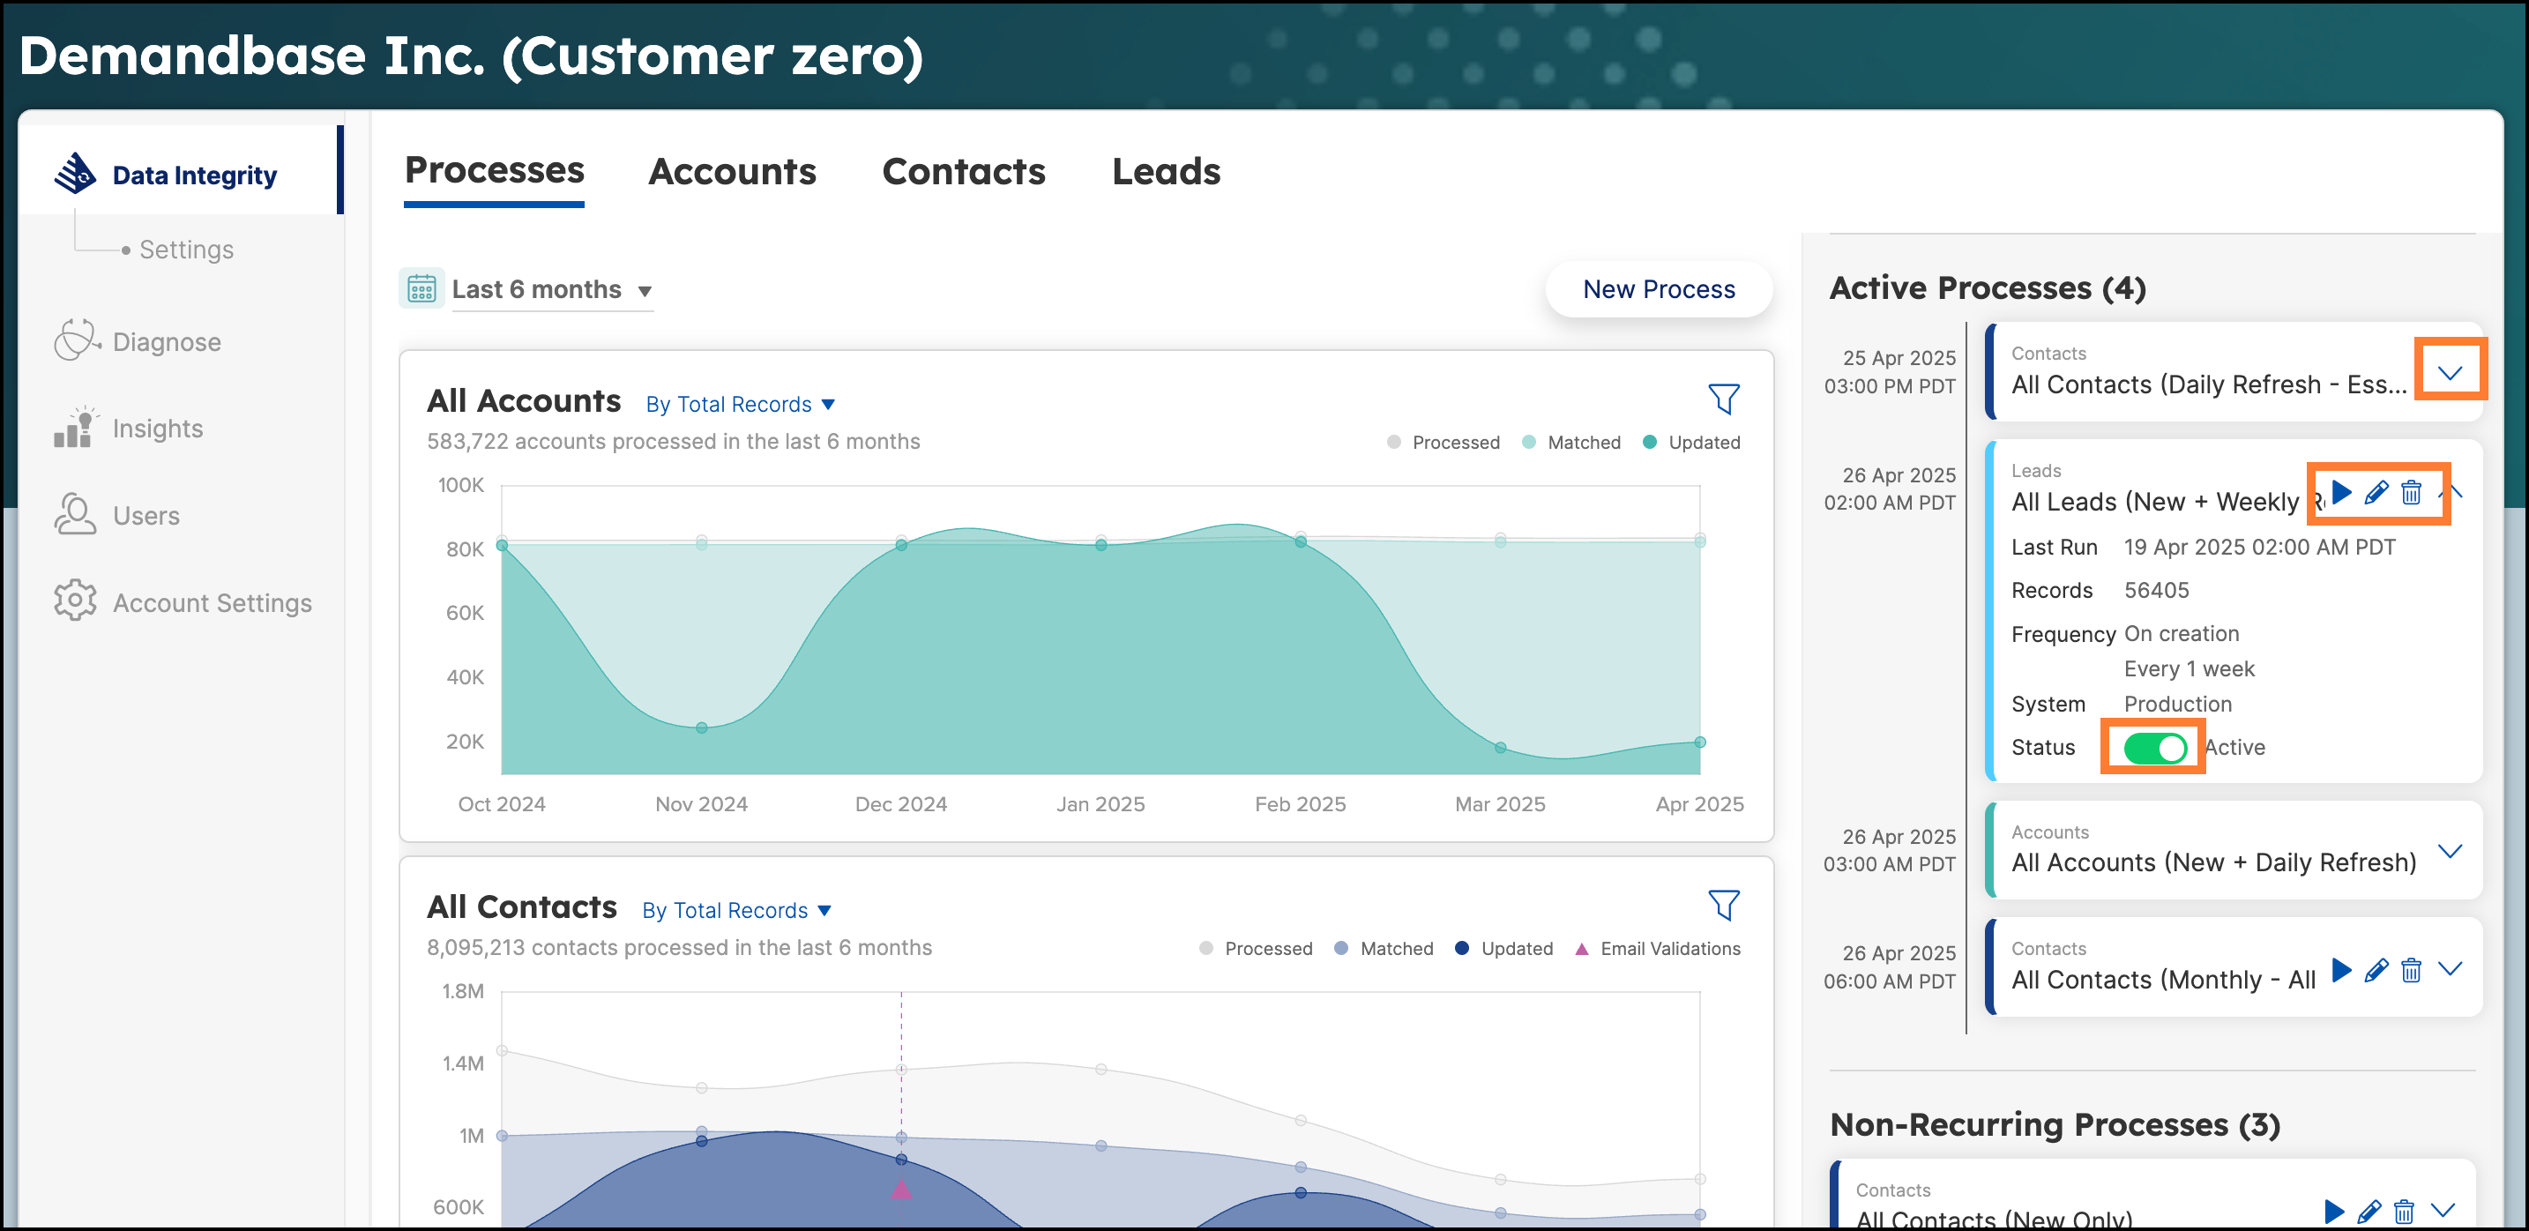Open the filter for All Contacts chart
This screenshot has width=2529, height=1231.
1724,904
